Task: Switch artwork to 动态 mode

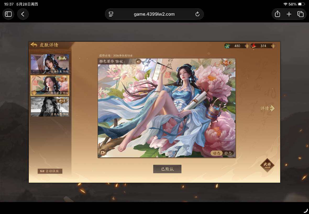Action: point(217,153)
